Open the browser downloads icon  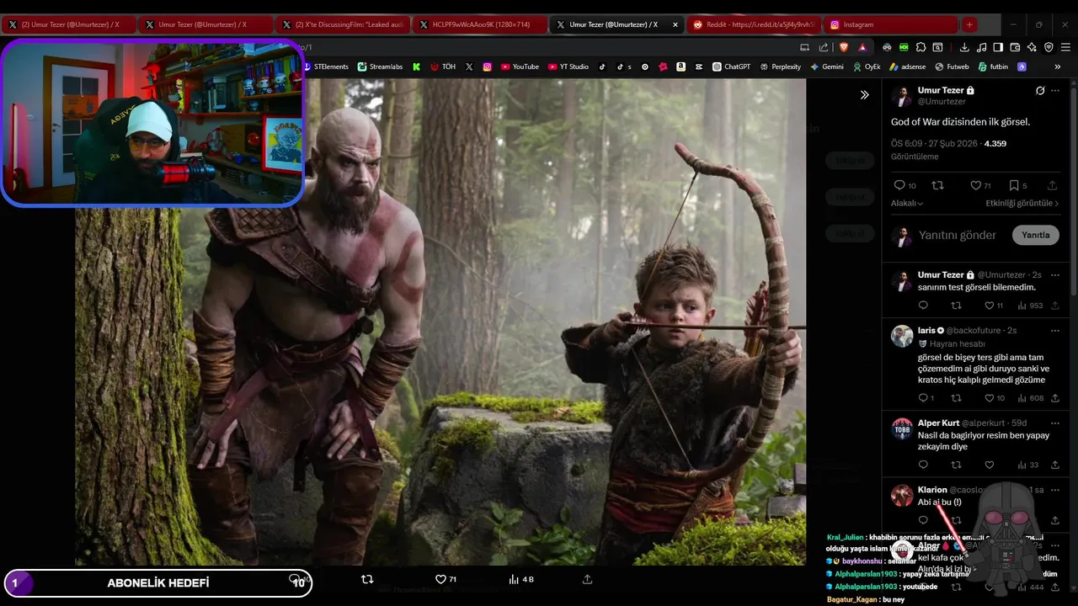click(x=964, y=47)
